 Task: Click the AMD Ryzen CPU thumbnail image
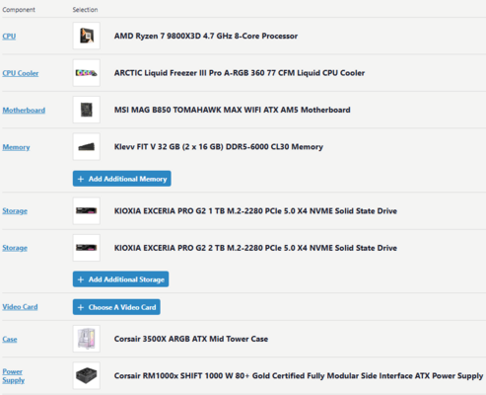click(x=87, y=36)
